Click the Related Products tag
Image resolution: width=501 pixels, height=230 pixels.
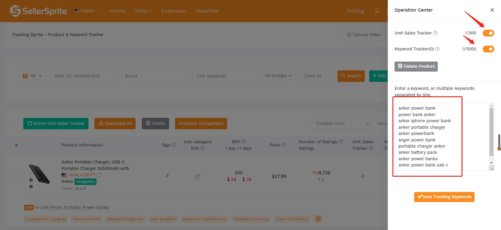coord(251,219)
